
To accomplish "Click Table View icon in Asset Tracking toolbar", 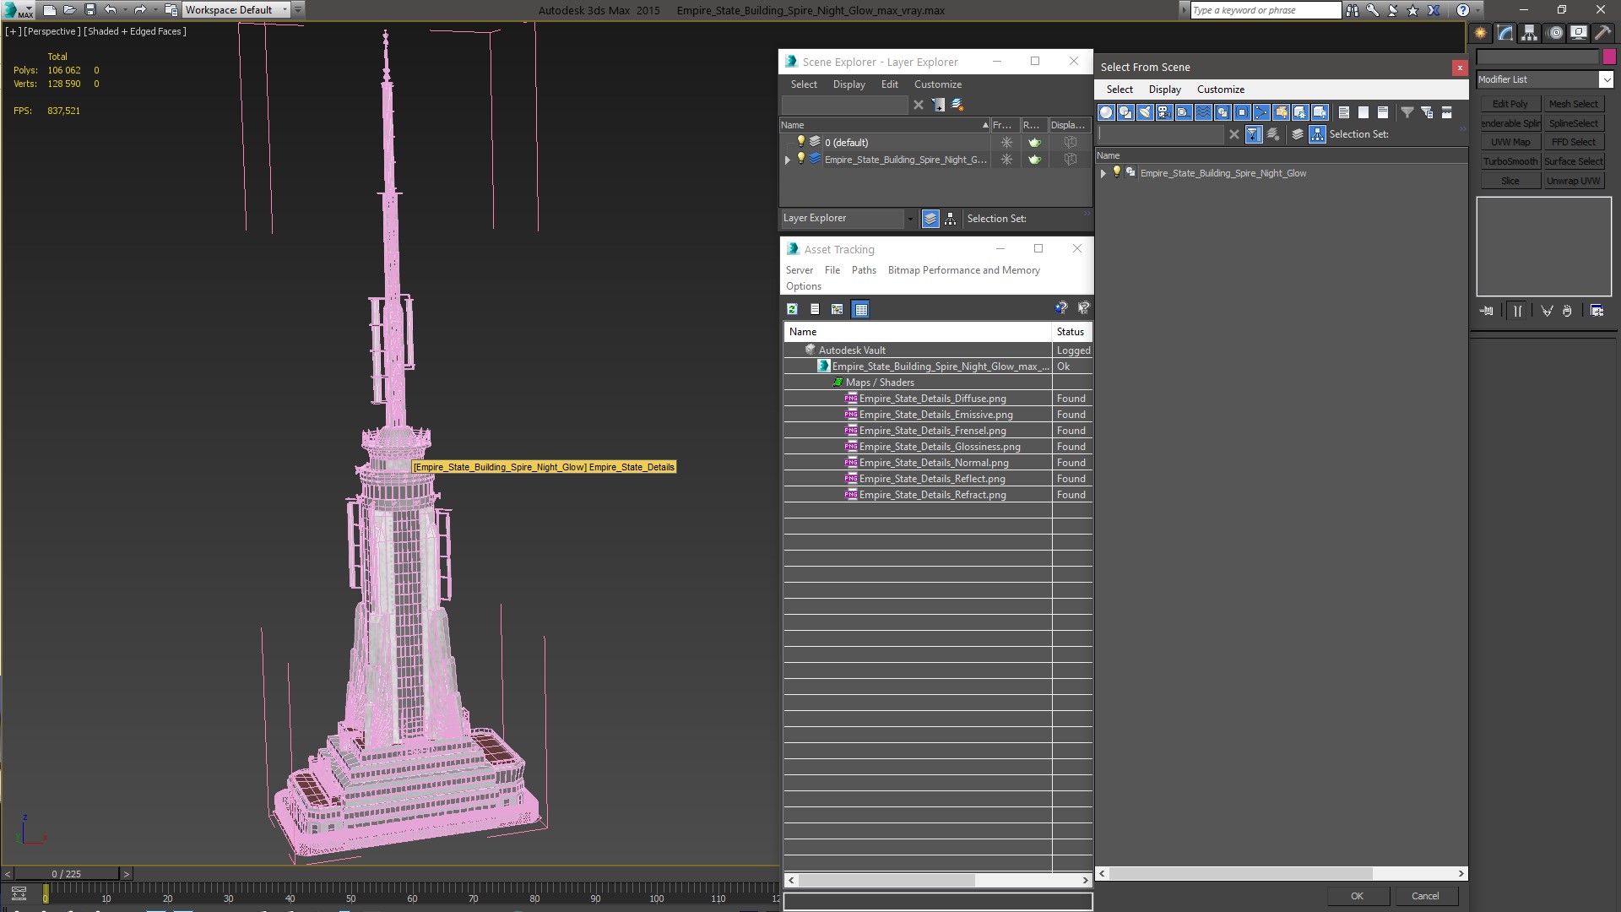I will click(x=860, y=309).
